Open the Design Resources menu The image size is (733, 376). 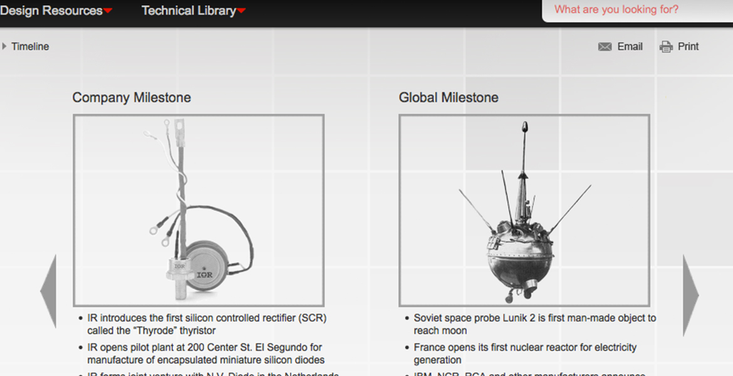[51, 11]
